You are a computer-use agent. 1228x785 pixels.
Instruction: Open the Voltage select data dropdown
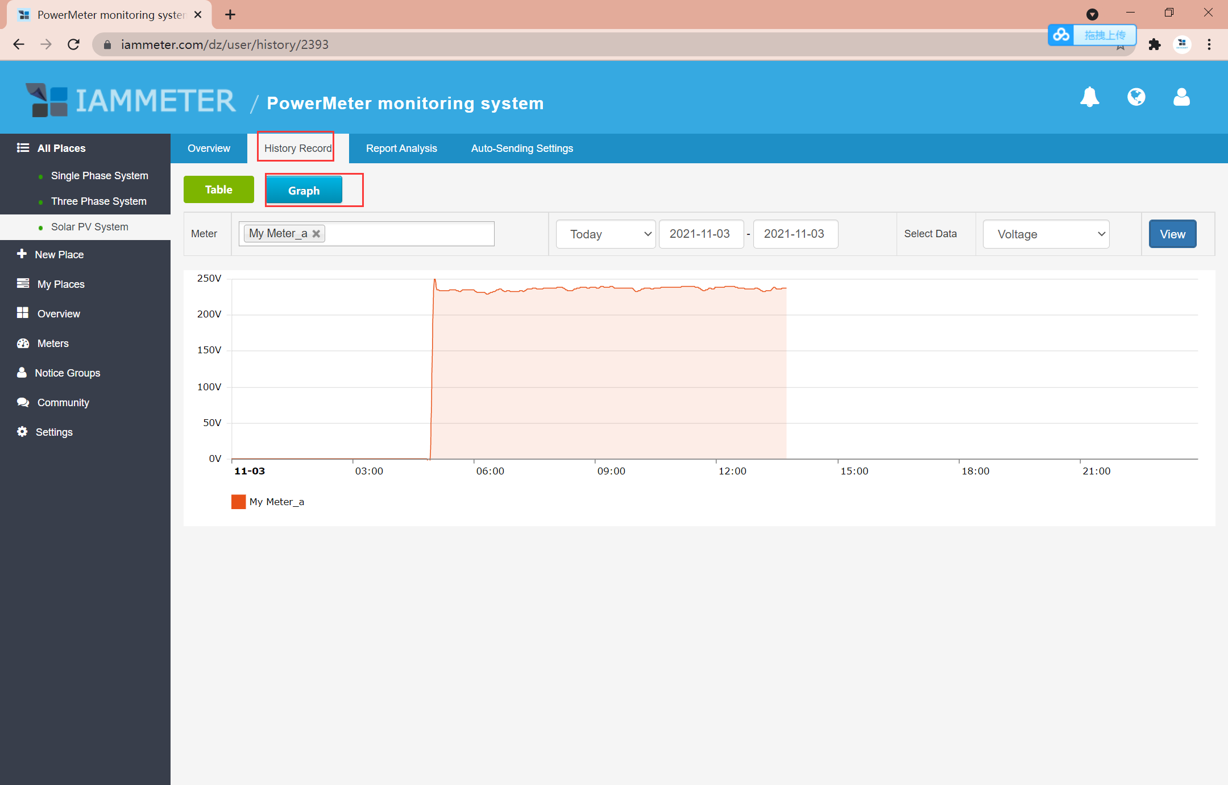tap(1046, 234)
